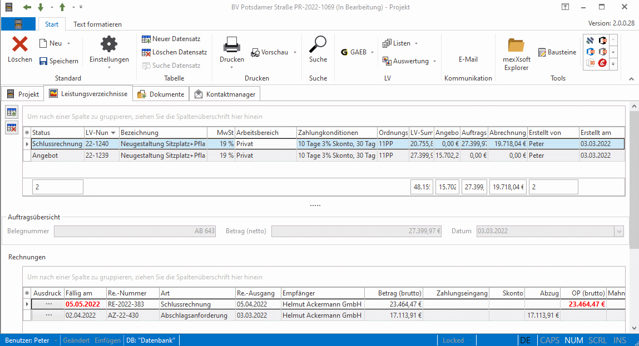This screenshot has height=346, width=639.
Task: Open the Dokumente tab
Action: [x=161, y=94]
